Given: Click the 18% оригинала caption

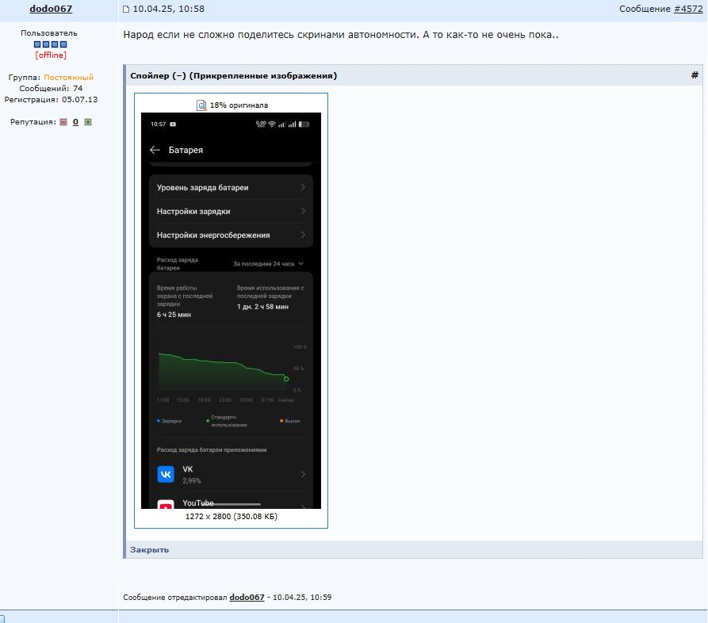Looking at the screenshot, I should (239, 105).
